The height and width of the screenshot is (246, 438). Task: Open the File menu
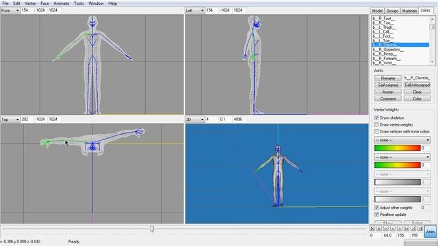(x=5, y=3)
